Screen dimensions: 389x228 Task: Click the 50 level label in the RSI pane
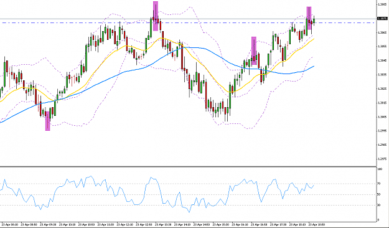click(x=379, y=194)
